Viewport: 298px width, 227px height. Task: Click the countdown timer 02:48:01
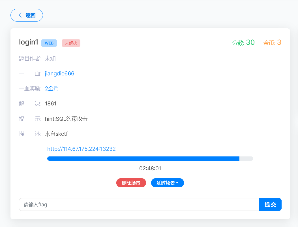click(150, 168)
